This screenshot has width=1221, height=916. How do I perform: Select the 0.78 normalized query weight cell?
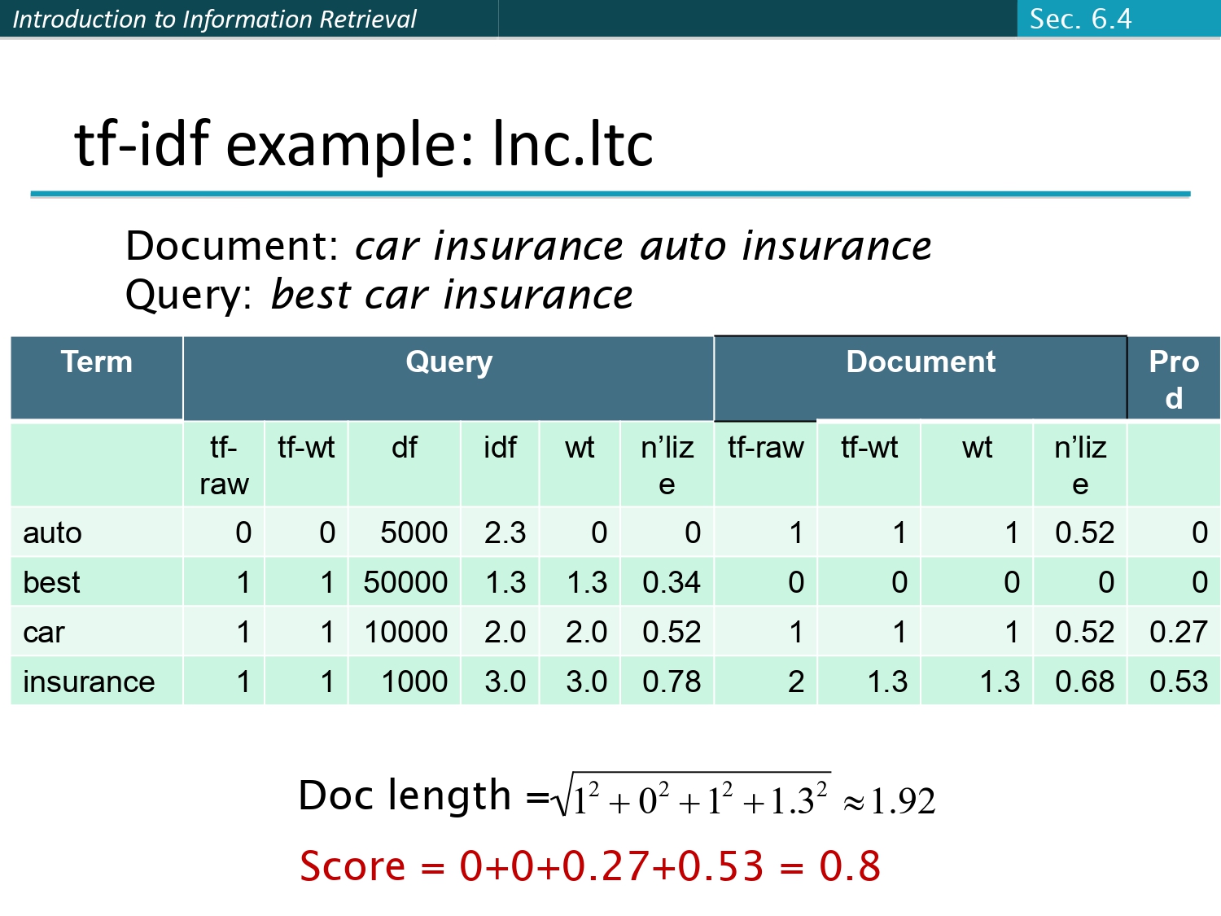[x=671, y=682]
